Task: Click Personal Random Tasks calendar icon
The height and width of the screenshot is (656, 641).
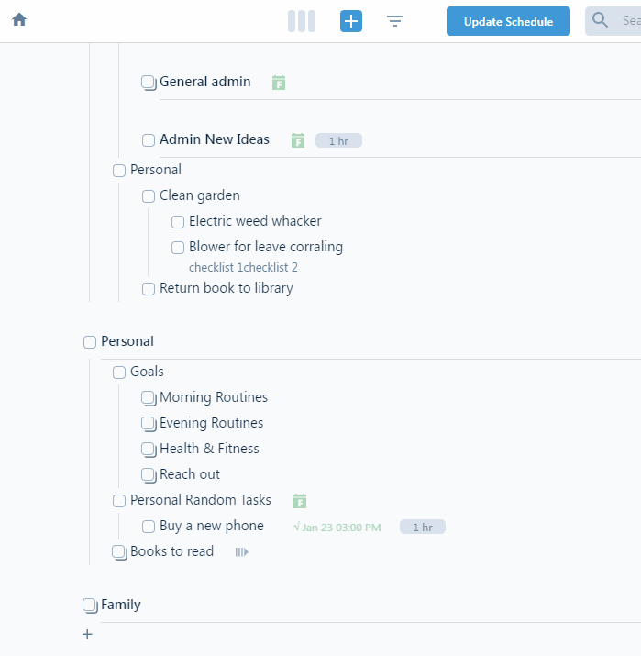Action: pyautogui.click(x=300, y=501)
